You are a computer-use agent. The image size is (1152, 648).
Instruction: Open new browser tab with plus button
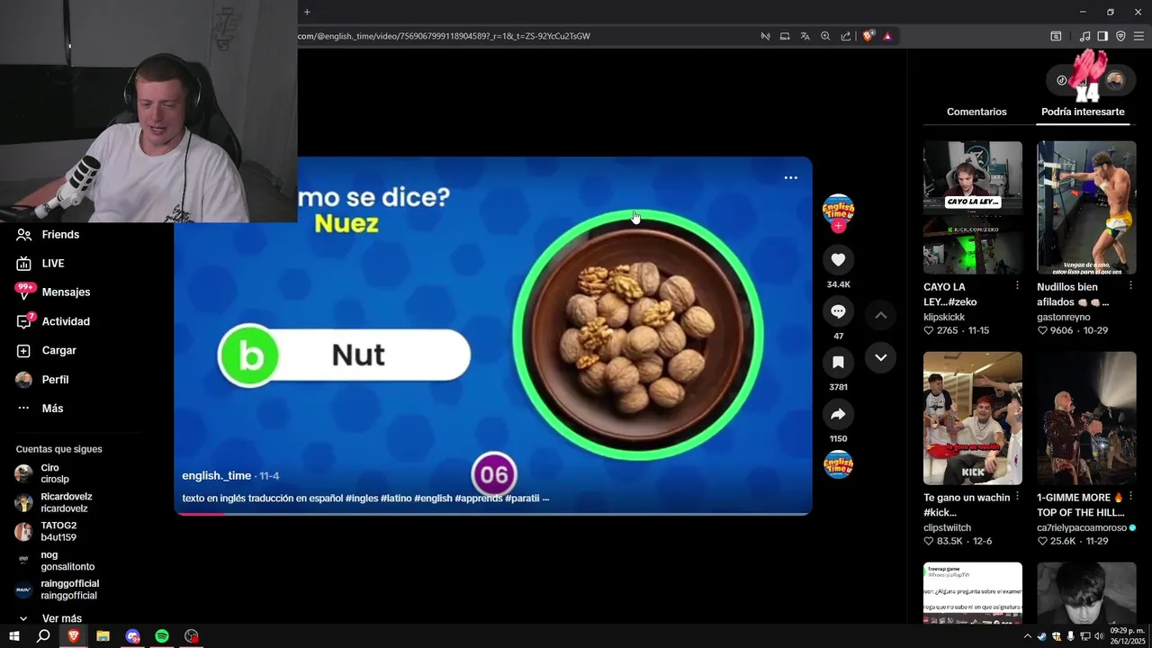[307, 12]
